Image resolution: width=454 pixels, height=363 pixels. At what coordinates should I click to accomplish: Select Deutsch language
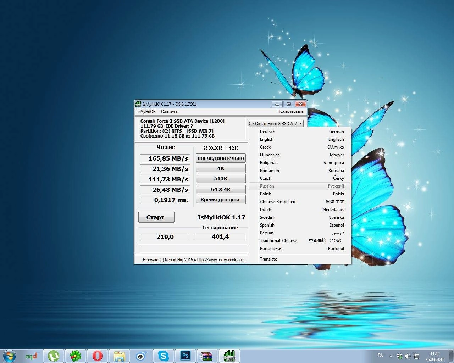click(x=299, y=132)
